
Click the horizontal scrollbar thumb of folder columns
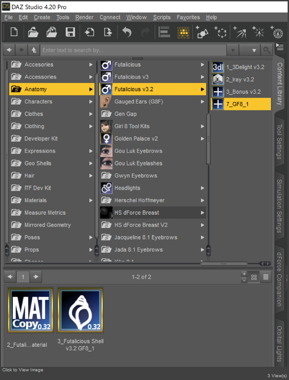click(x=224, y=264)
